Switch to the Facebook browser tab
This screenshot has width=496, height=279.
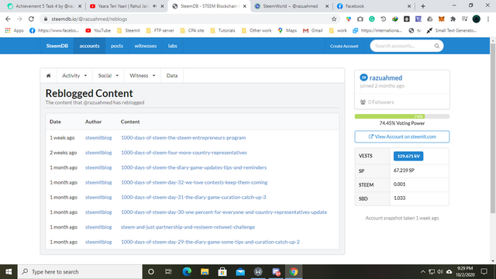point(374,6)
